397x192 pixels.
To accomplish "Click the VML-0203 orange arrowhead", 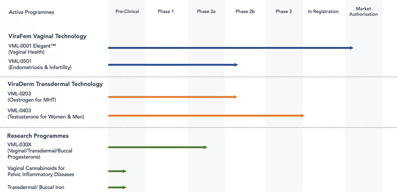I will [235, 97].
